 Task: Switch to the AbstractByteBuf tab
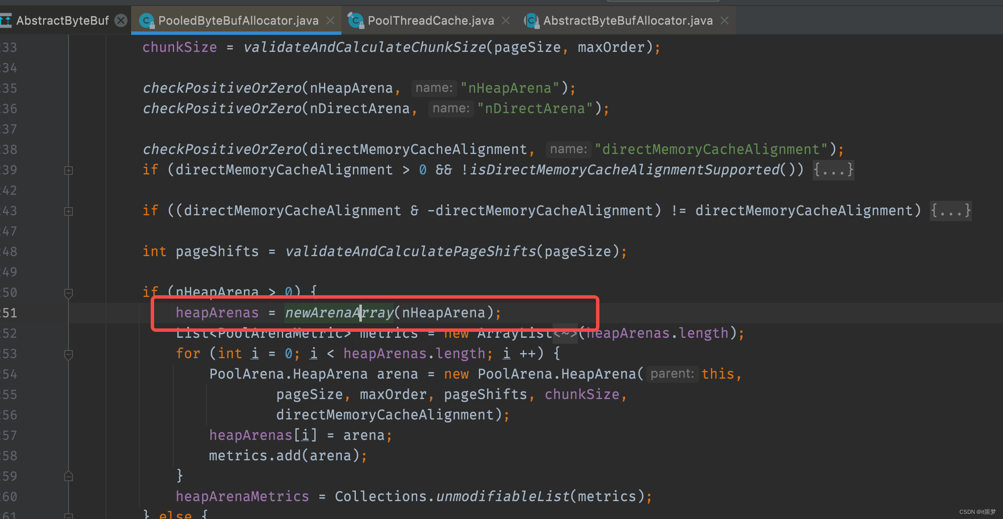(x=62, y=20)
